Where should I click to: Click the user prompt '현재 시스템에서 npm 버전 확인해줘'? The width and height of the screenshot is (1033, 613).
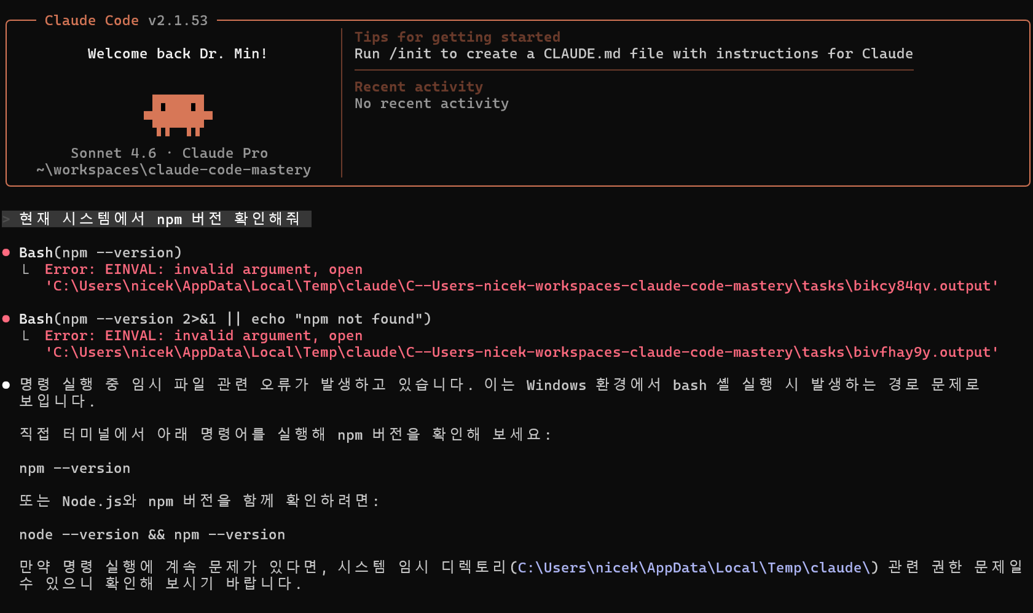[159, 219]
